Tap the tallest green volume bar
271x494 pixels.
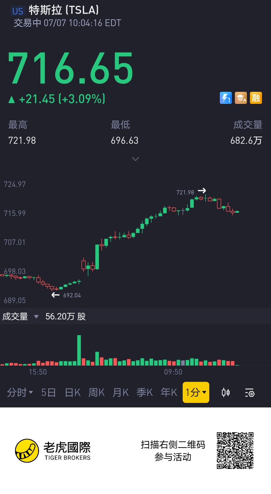[79, 350]
